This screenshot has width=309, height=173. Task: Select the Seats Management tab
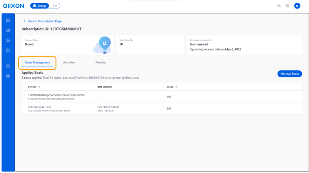(x=37, y=63)
